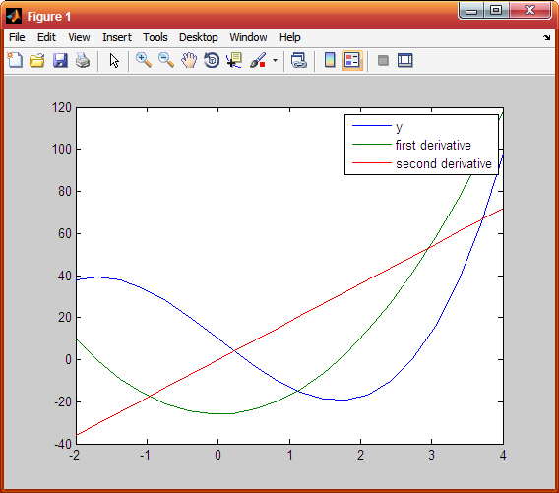Open the Insert menu

[x=117, y=37]
